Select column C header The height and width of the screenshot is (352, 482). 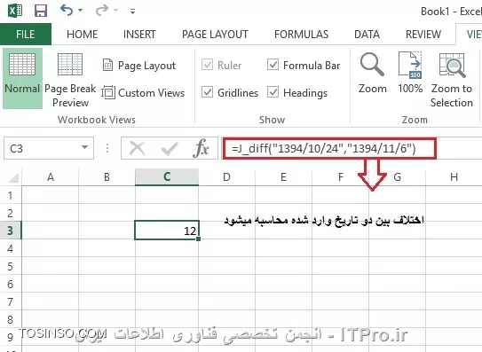pyautogui.click(x=167, y=177)
